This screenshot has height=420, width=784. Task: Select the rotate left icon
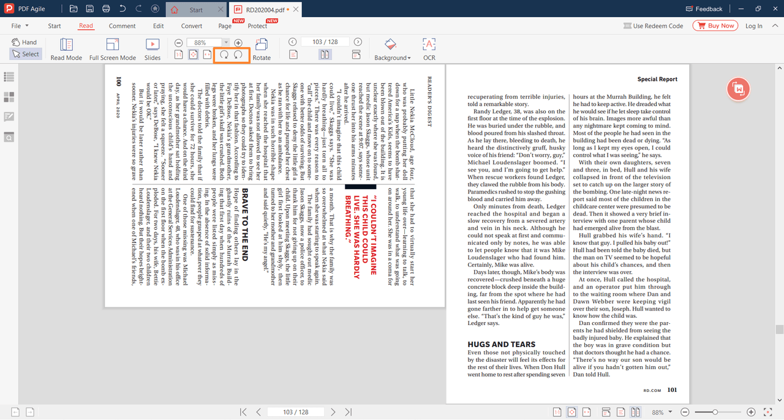pos(224,56)
